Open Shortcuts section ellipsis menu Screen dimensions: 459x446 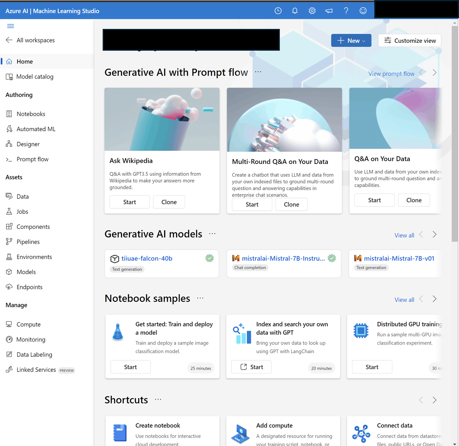point(158,399)
